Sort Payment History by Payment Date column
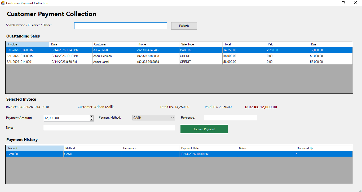Viewport: 362px width, 192px height. 208,148
